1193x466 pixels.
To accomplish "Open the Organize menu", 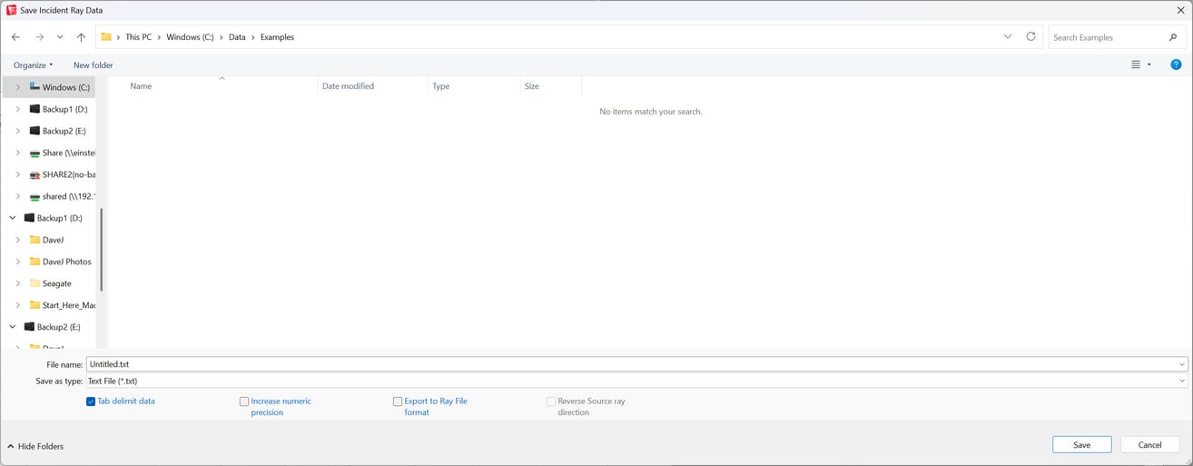I will click(x=33, y=65).
